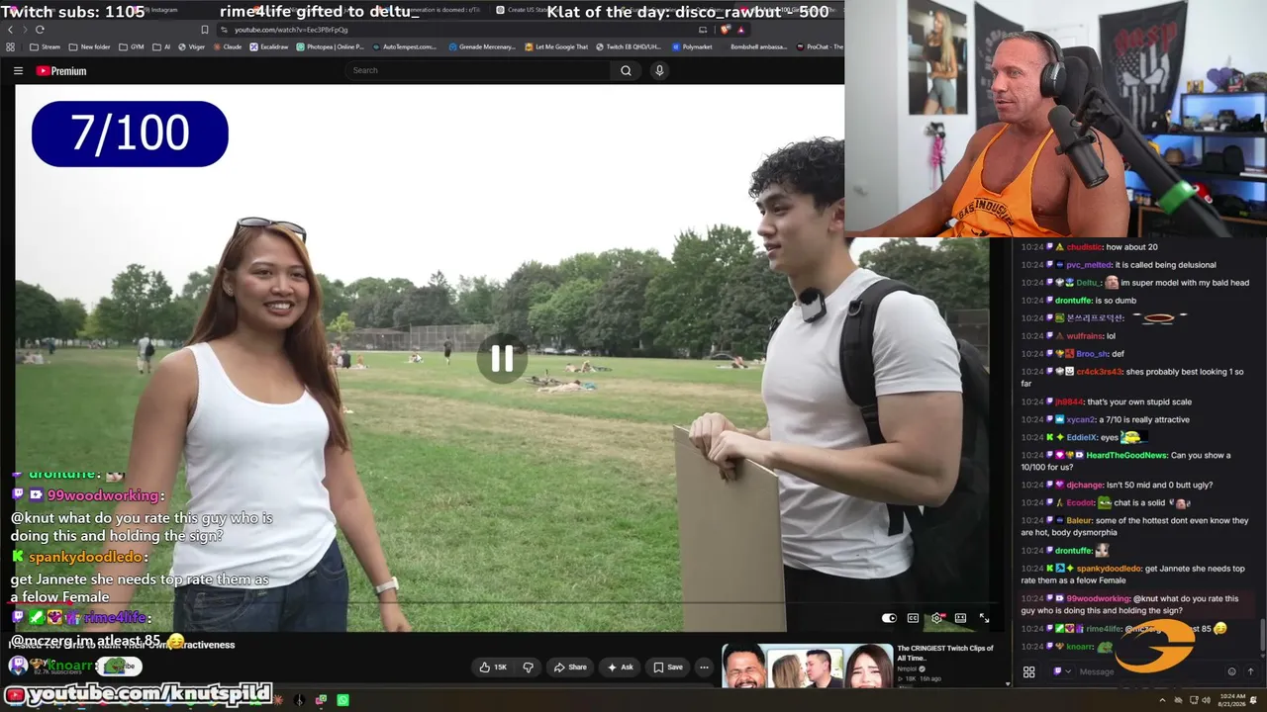1267x712 pixels.
Task: Open the Let Me Google That bookmark
Action: pos(556,46)
